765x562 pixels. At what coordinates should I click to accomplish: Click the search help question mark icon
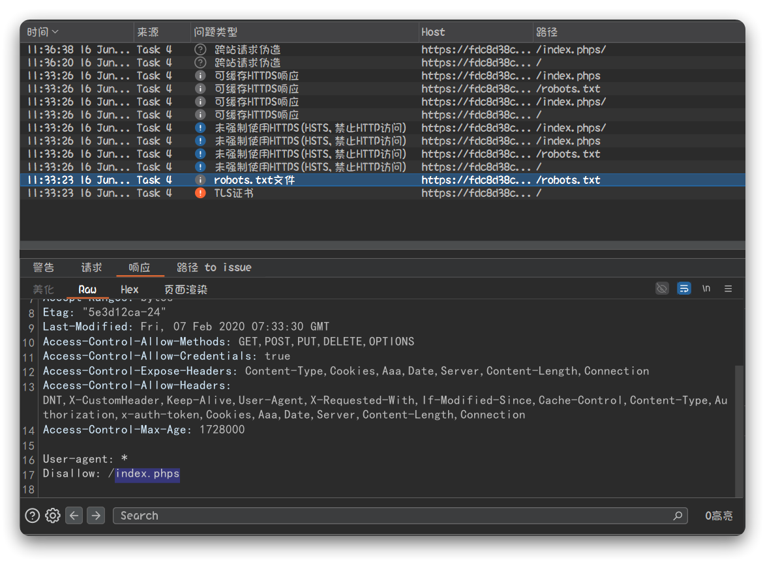[x=32, y=516]
